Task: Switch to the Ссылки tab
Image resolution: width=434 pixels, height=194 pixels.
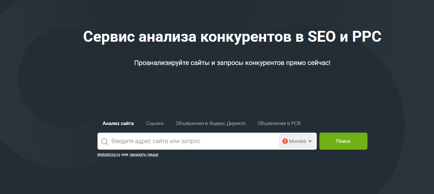Action: (x=155, y=123)
